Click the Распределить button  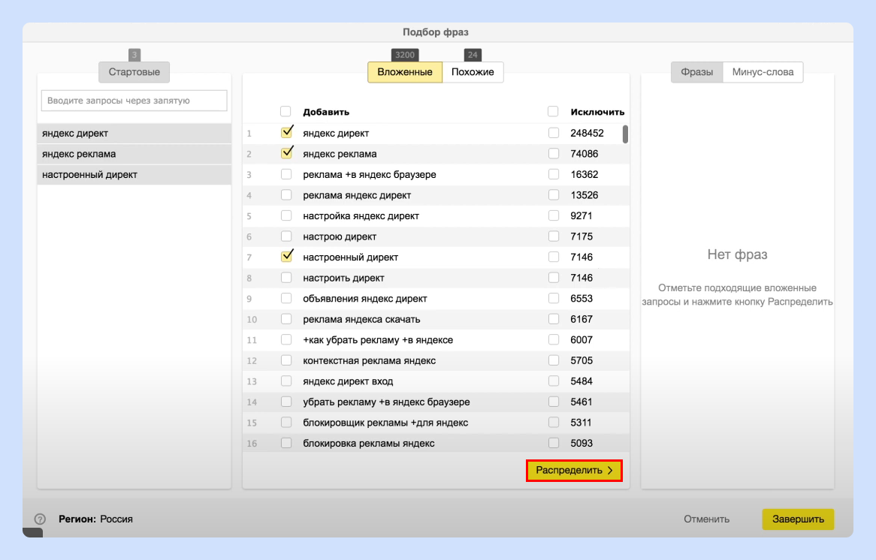click(x=574, y=470)
